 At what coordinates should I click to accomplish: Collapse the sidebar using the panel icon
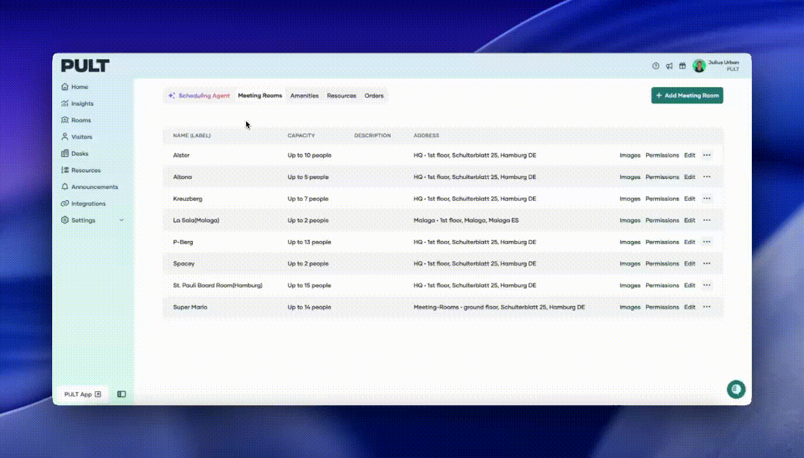[121, 394]
